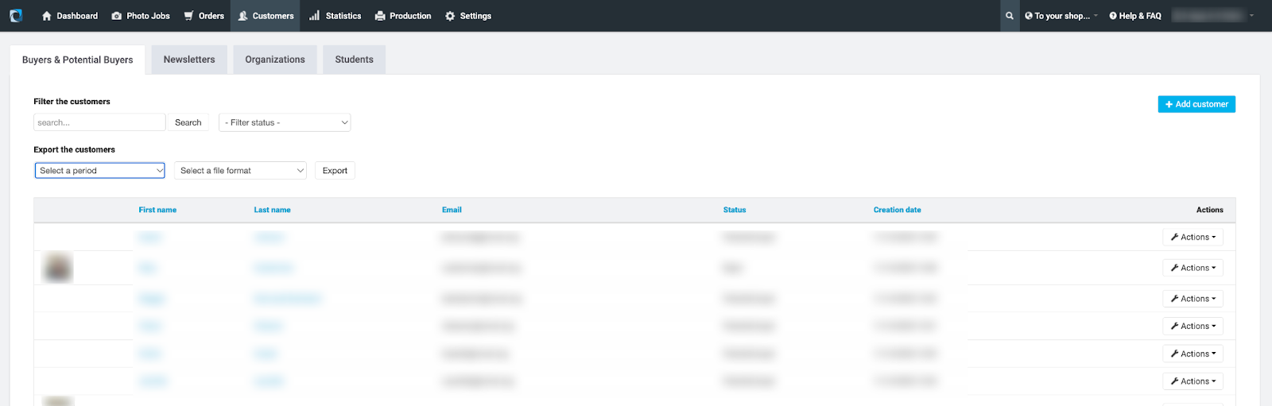The height and width of the screenshot is (406, 1272).
Task: Open the Filter status dropdown
Action: 285,122
